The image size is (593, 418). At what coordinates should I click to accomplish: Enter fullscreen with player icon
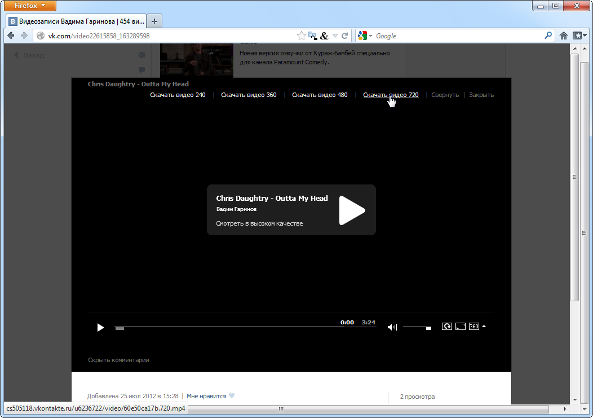pyautogui.click(x=461, y=327)
